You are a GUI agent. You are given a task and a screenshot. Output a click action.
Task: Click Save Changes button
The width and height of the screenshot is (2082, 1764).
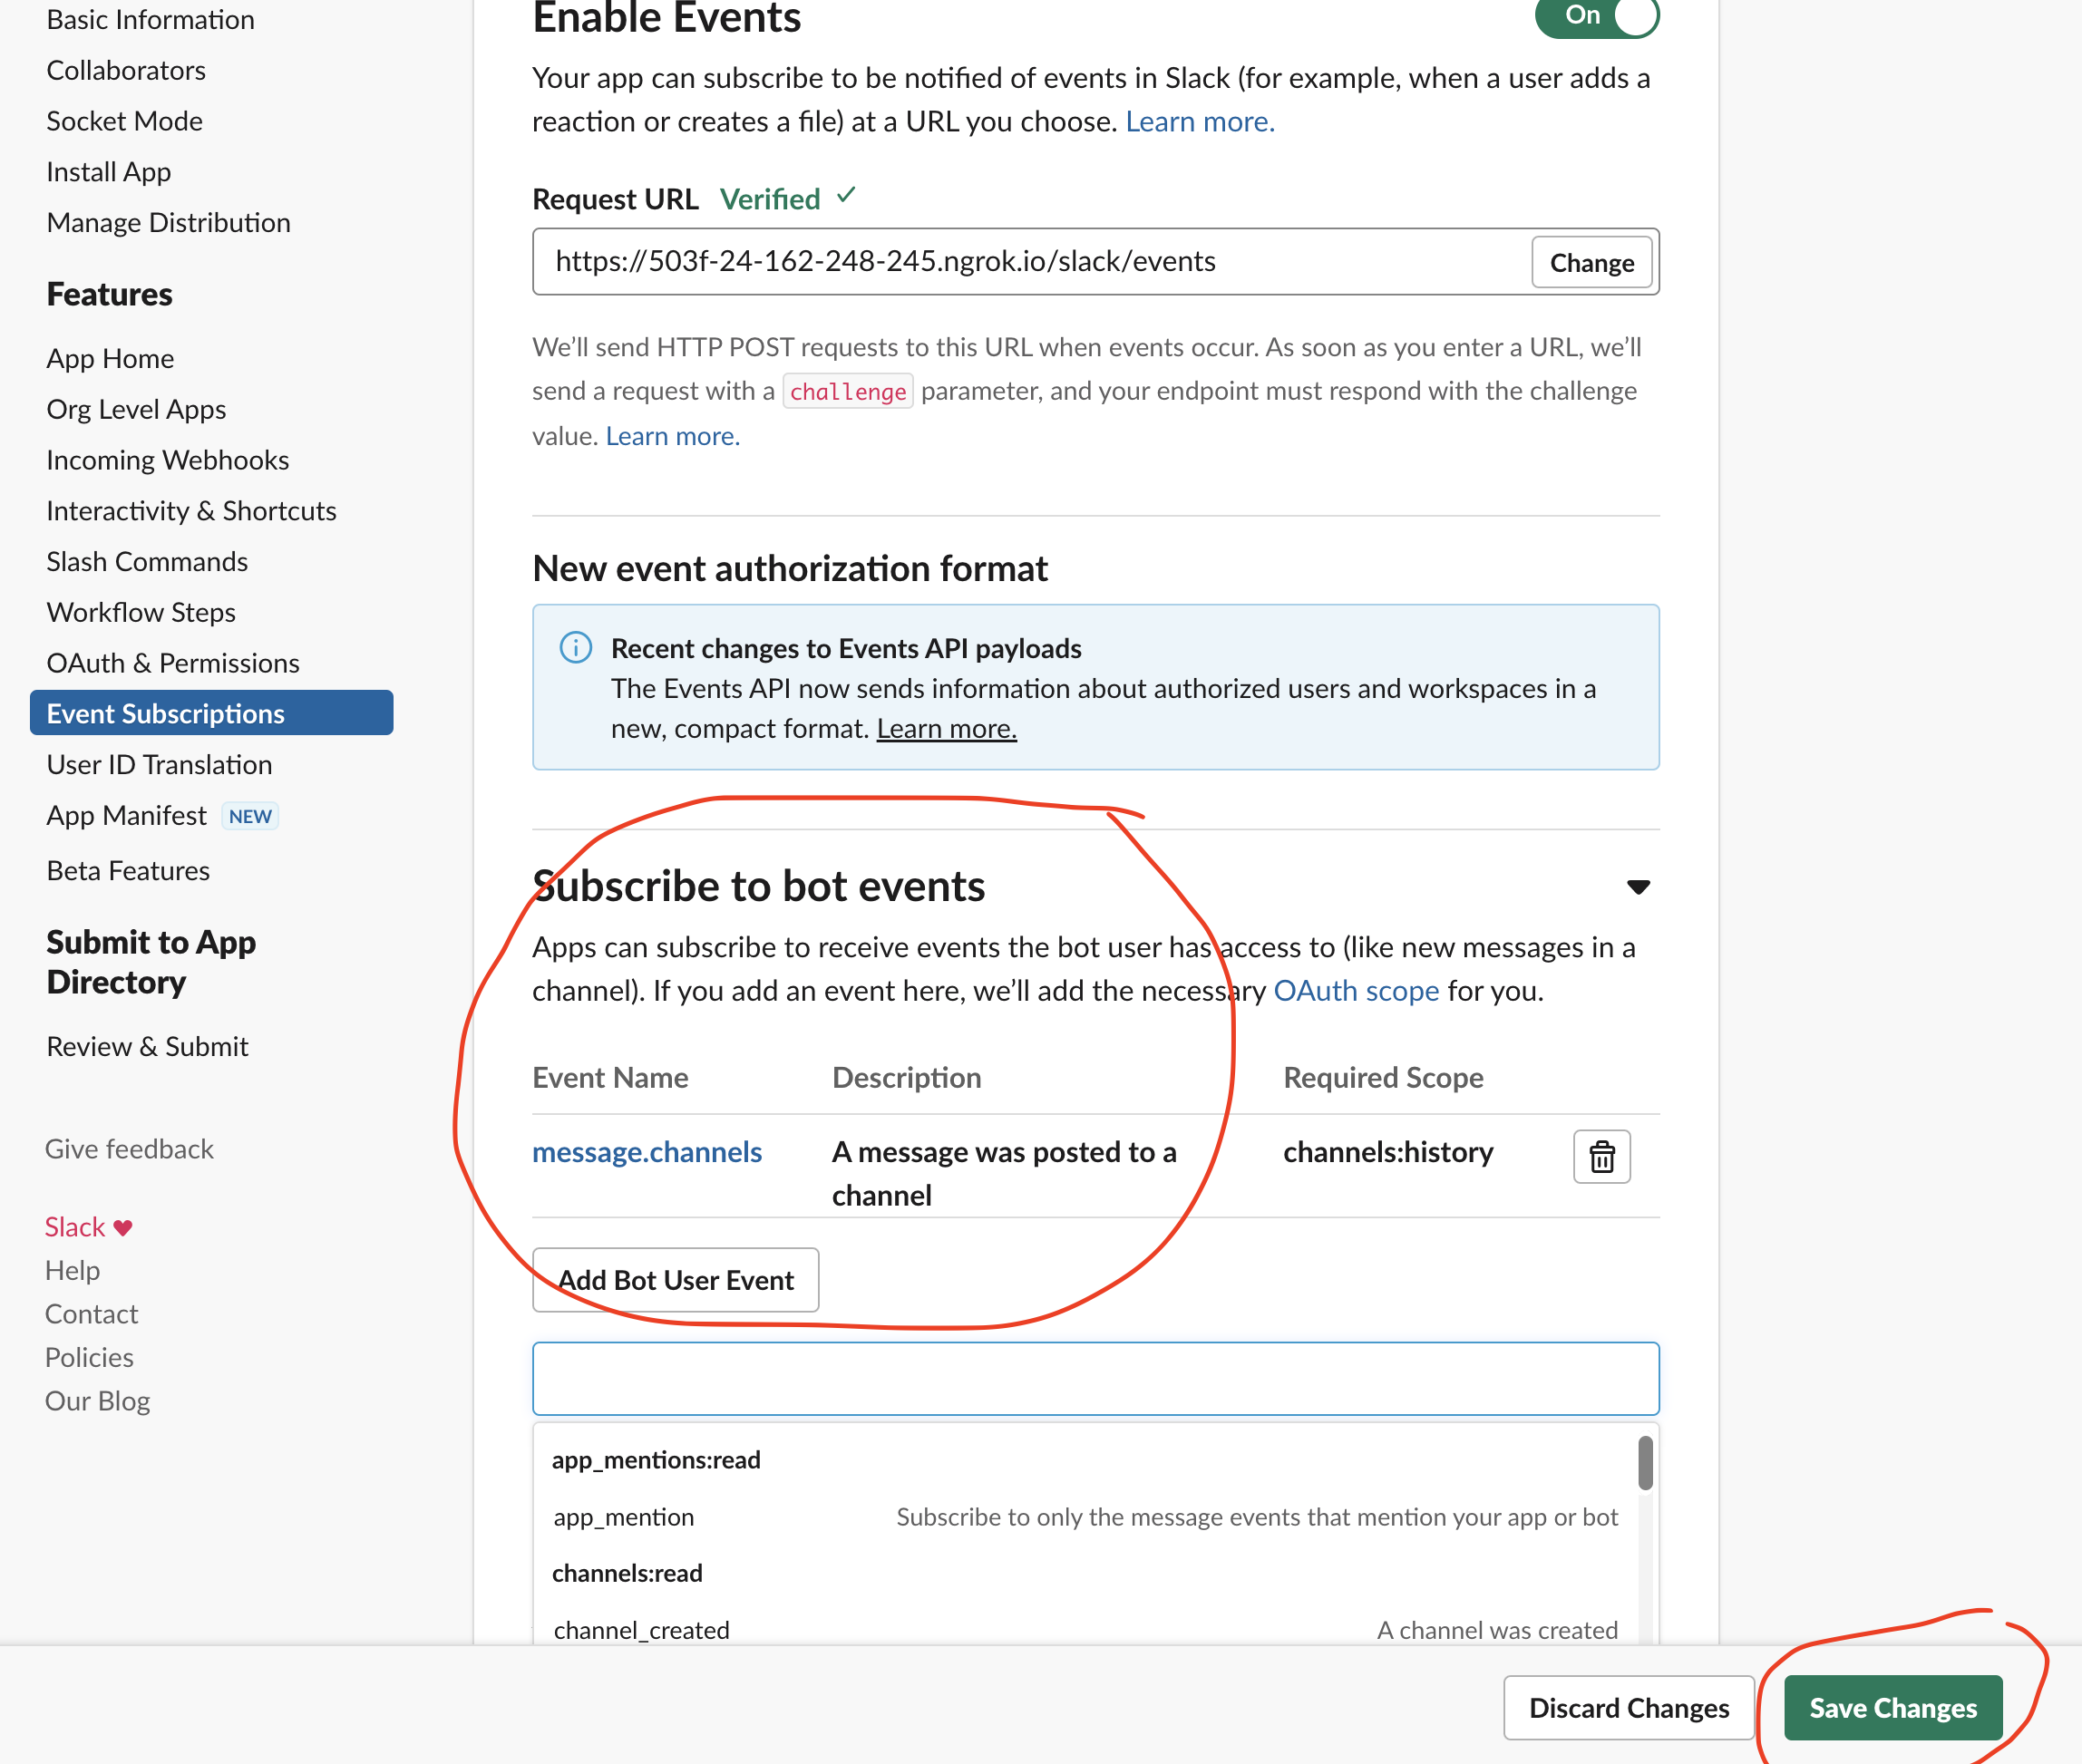point(1892,1708)
